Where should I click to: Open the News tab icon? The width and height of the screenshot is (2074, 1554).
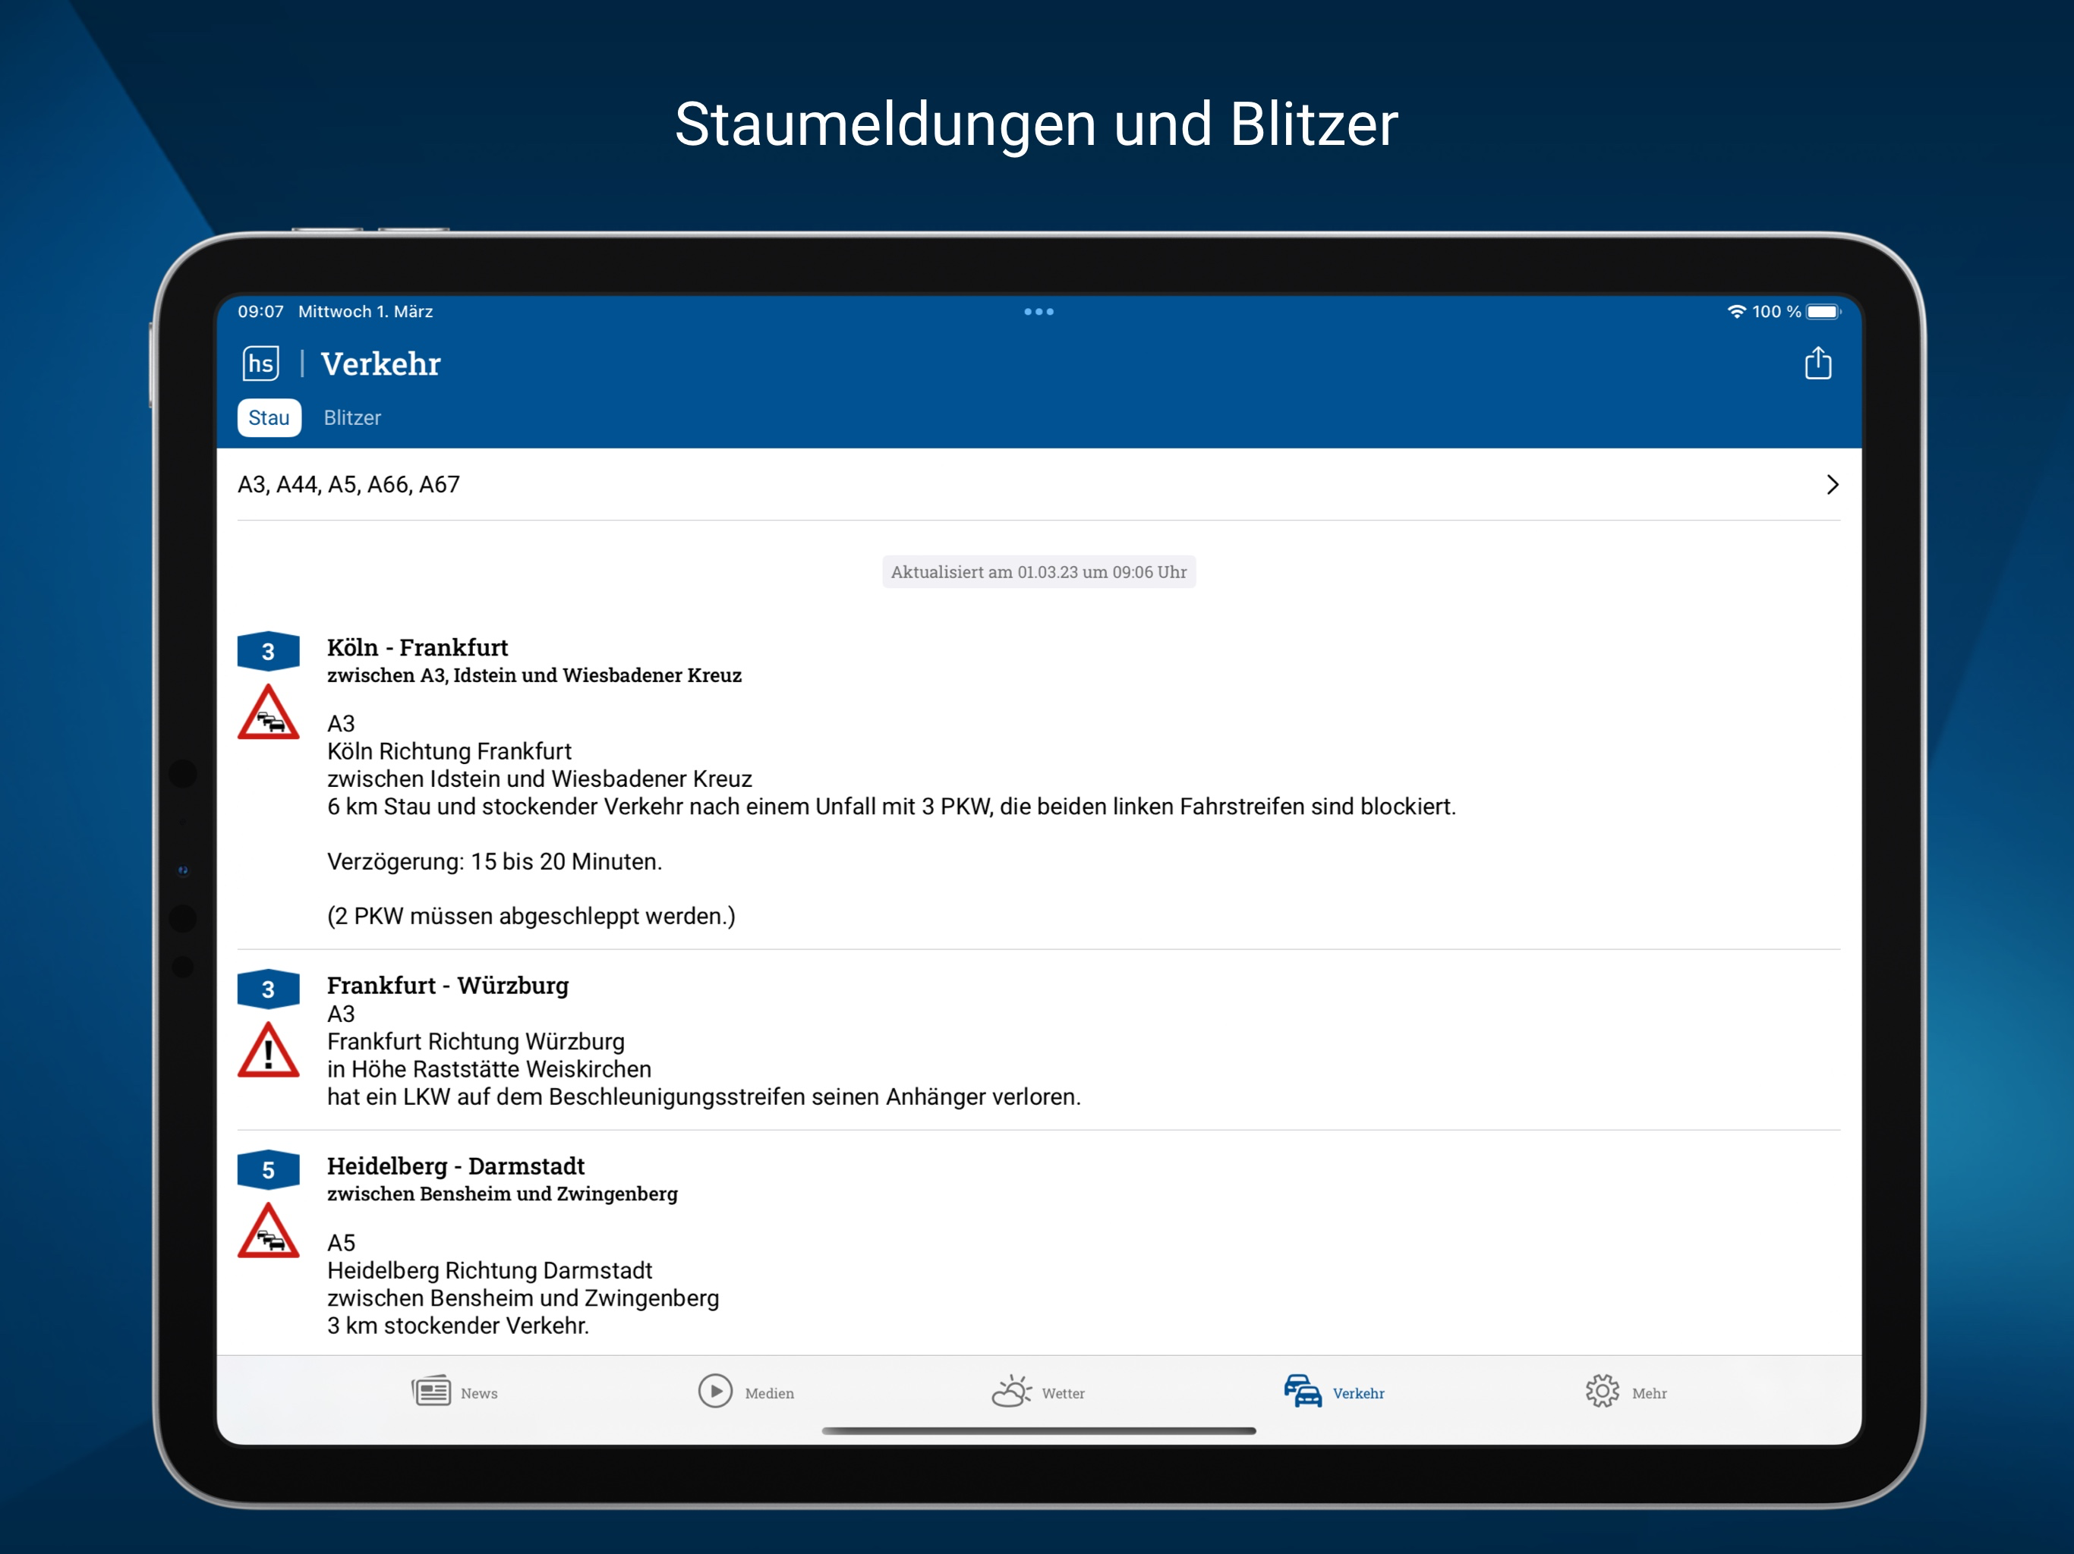pos(431,1391)
